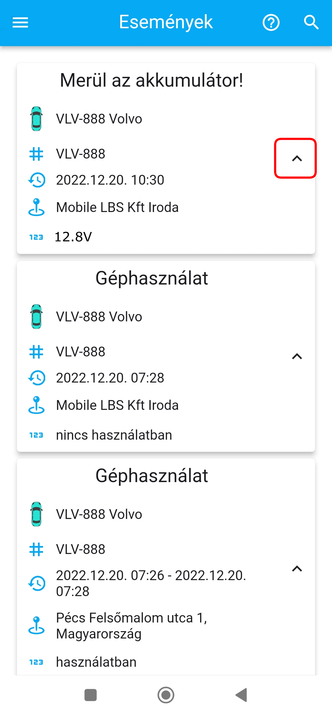Image resolution: width=332 pixels, height=715 pixels.
Task: Tap the hash icon in battery alert card
Action: pyautogui.click(x=36, y=154)
